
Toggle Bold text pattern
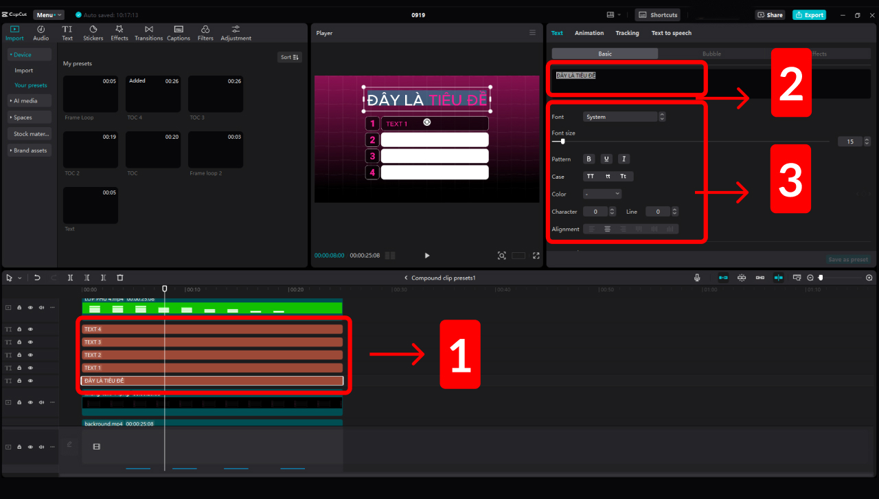pos(589,159)
